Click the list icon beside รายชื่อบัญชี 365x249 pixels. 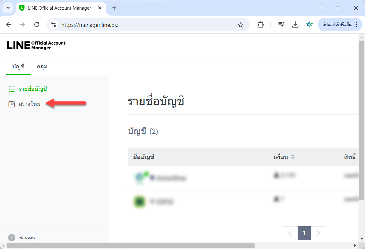pos(12,89)
